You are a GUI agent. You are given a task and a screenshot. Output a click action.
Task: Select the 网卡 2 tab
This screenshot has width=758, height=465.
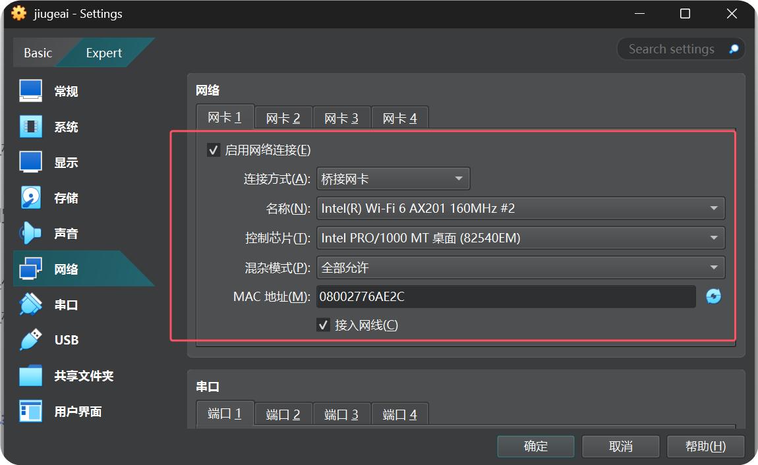point(283,119)
